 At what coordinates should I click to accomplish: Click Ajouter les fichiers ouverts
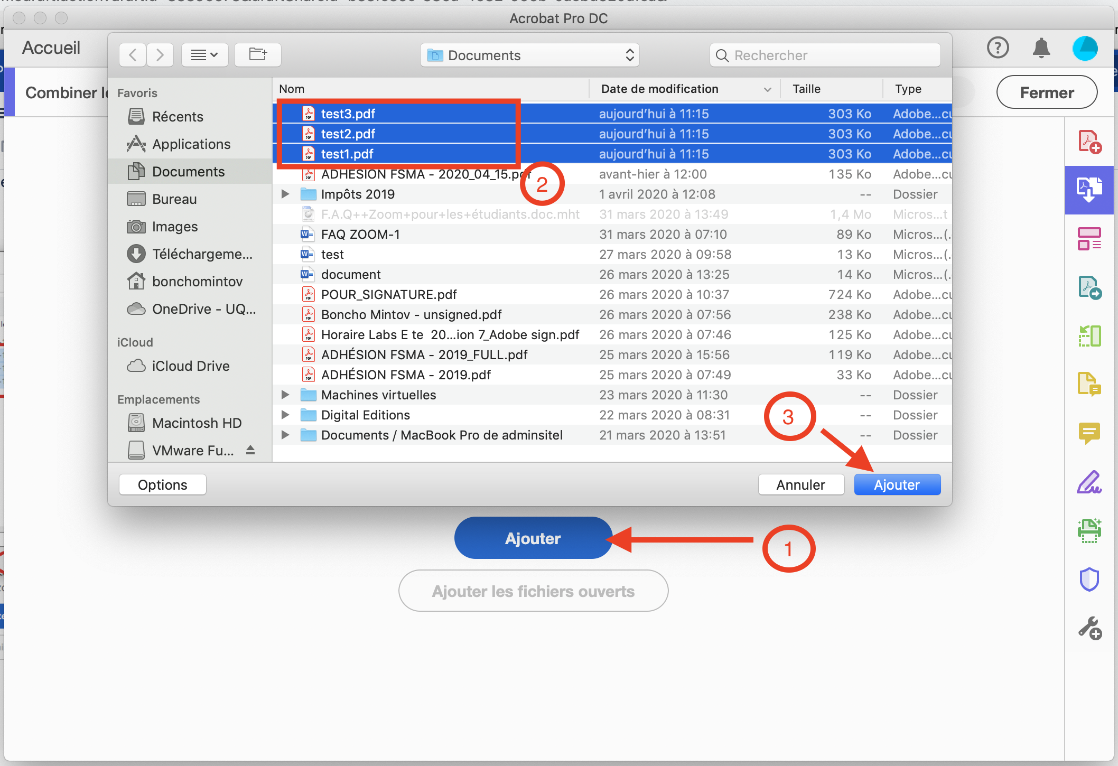(533, 591)
